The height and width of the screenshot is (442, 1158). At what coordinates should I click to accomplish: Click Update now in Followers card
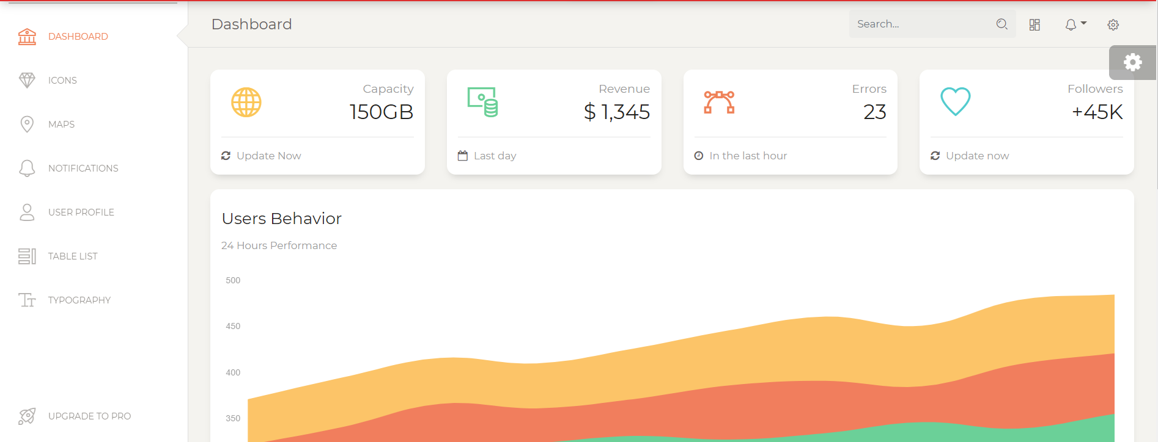tap(978, 156)
